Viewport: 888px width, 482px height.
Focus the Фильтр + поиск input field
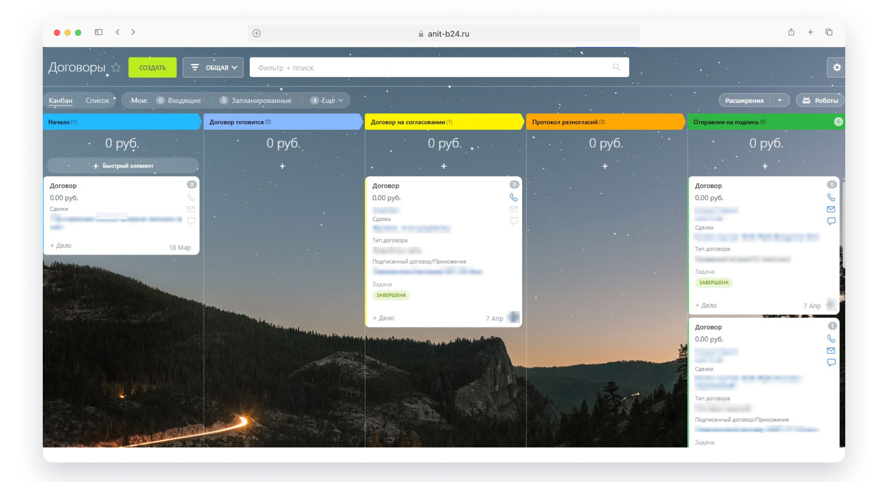point(428,68)
